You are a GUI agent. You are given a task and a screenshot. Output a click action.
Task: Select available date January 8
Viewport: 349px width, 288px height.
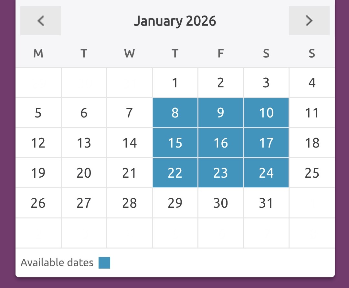175,113
